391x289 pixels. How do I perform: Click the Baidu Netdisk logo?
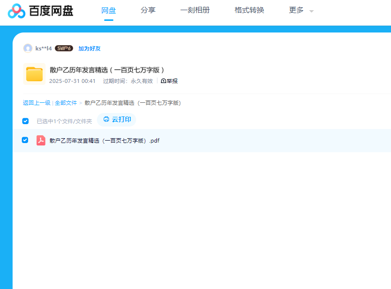(x=41, y=11)
